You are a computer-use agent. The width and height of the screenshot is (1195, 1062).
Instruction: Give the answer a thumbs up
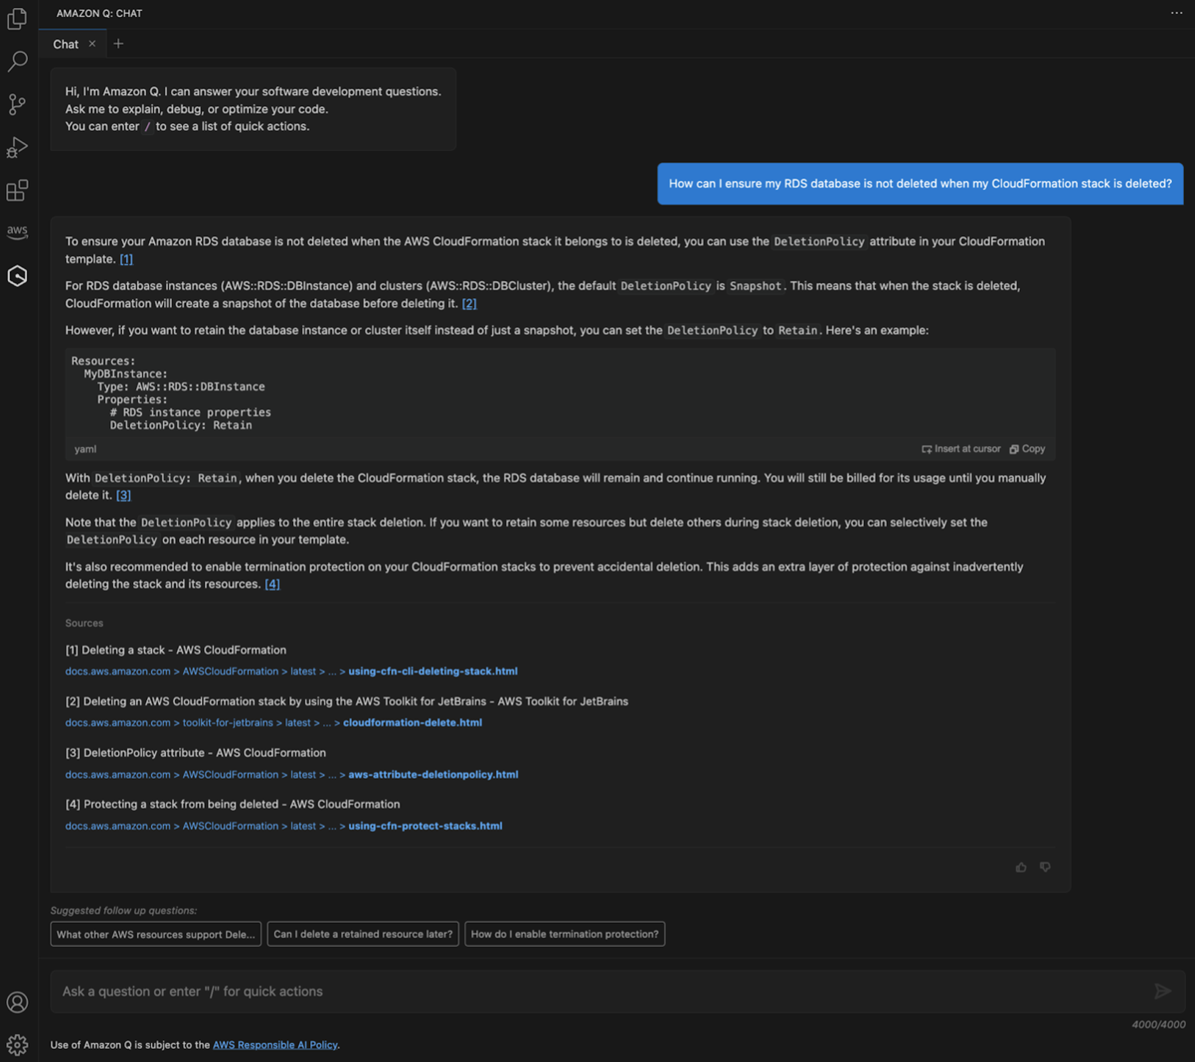coord(1021,868)
